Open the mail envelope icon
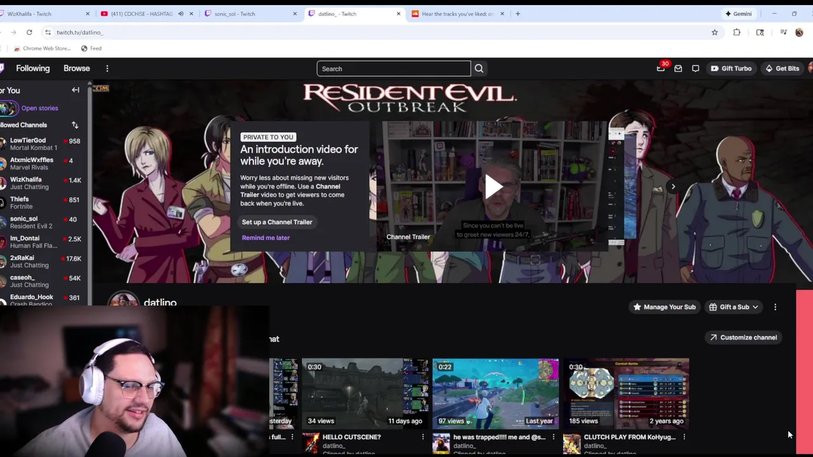Image resolution: width=813 pixels, height=457 pixels. [x=678, y=69]
